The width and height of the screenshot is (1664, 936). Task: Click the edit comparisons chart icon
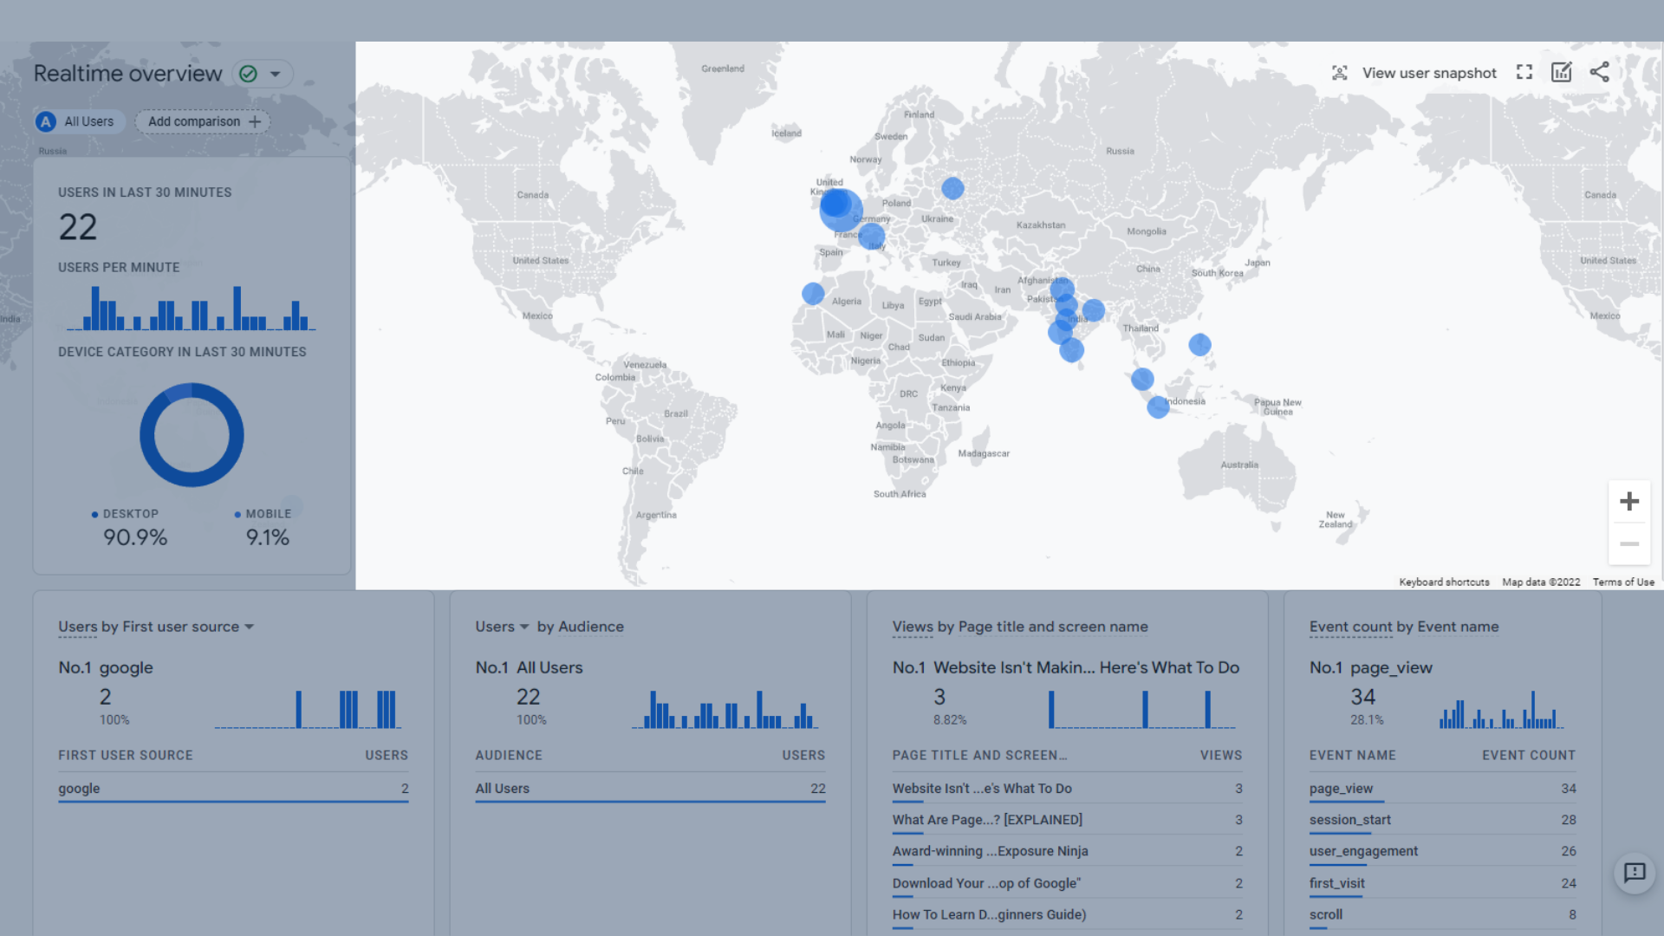point(1562,73)
